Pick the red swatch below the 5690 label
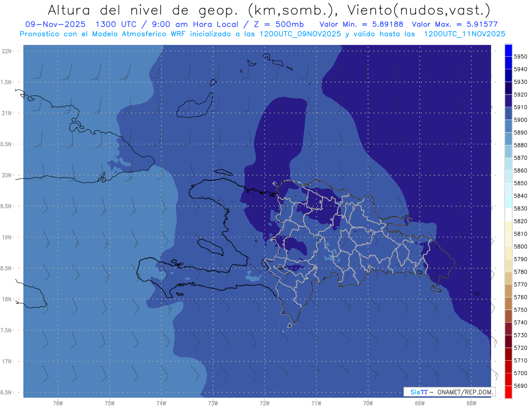Image resolution: width=529 pixels, height=409 pixels. coord(508,392)
